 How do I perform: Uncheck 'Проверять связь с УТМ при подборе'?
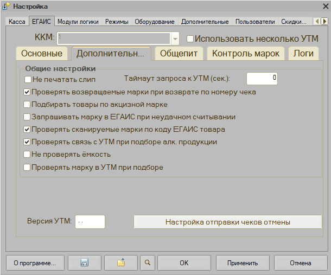click(27, 142)
